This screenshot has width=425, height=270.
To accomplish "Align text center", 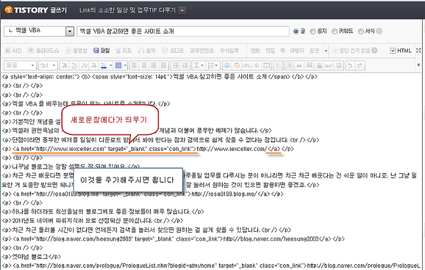I will pyautogui.click(x=144, y=65).
